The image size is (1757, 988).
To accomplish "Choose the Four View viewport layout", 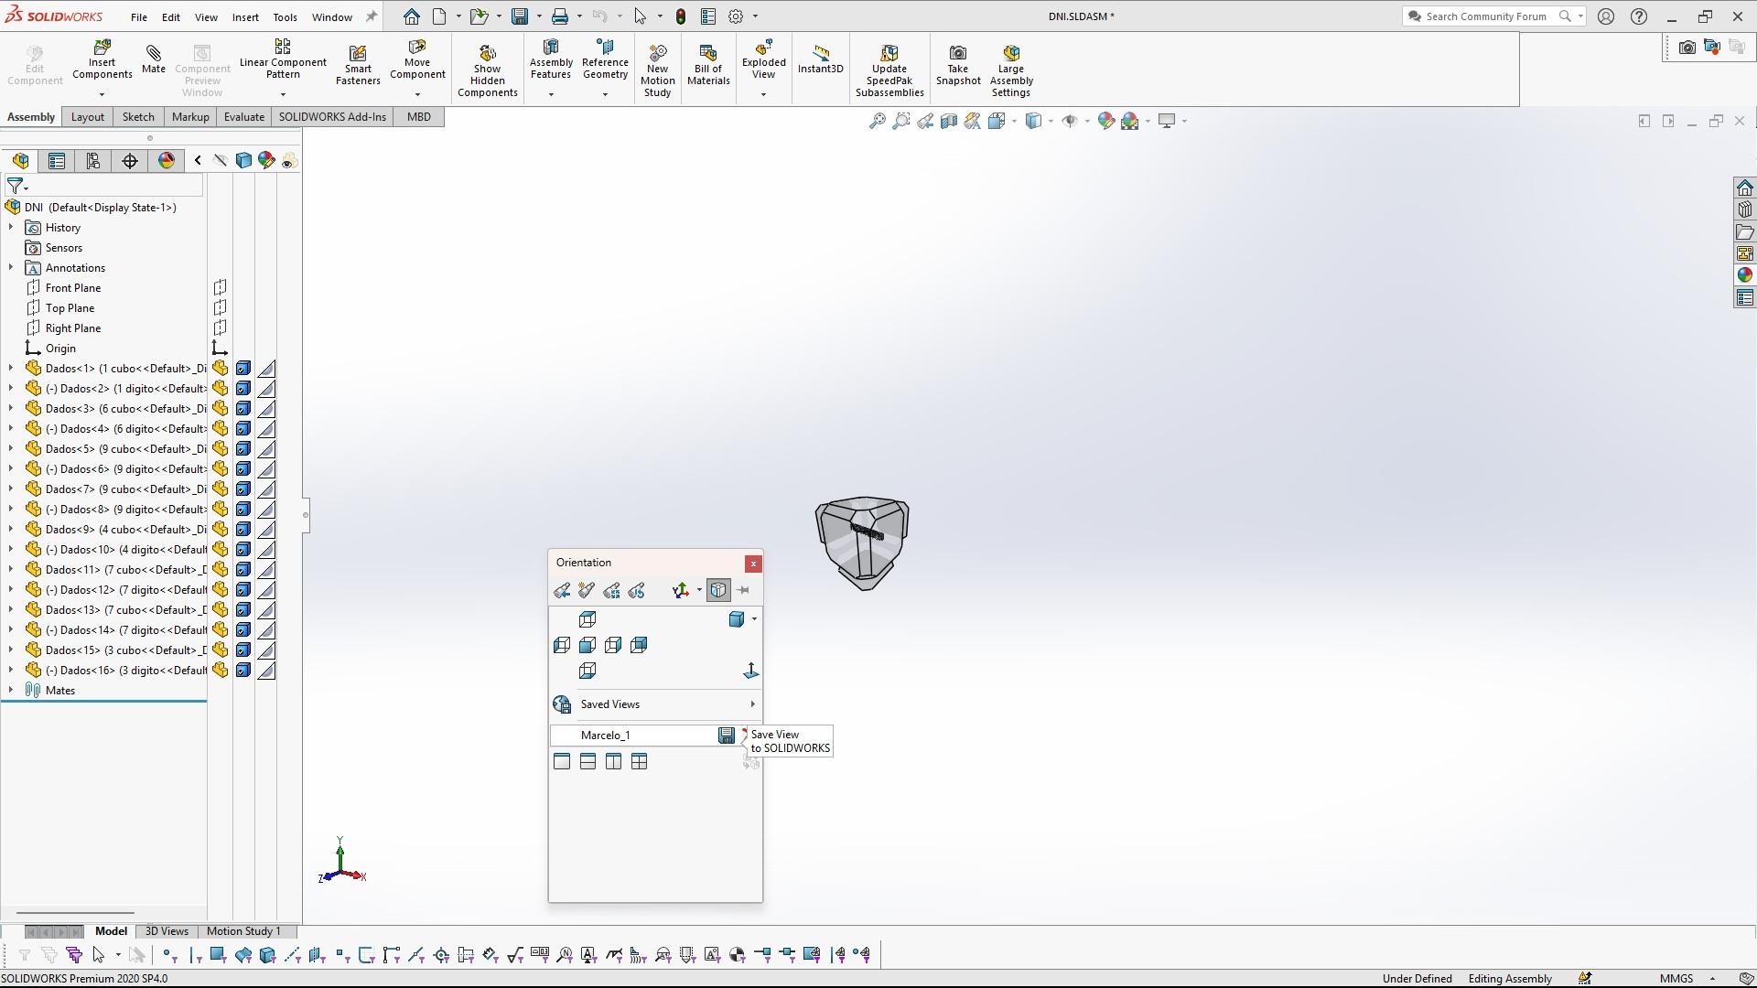I will tap(639, 761).
